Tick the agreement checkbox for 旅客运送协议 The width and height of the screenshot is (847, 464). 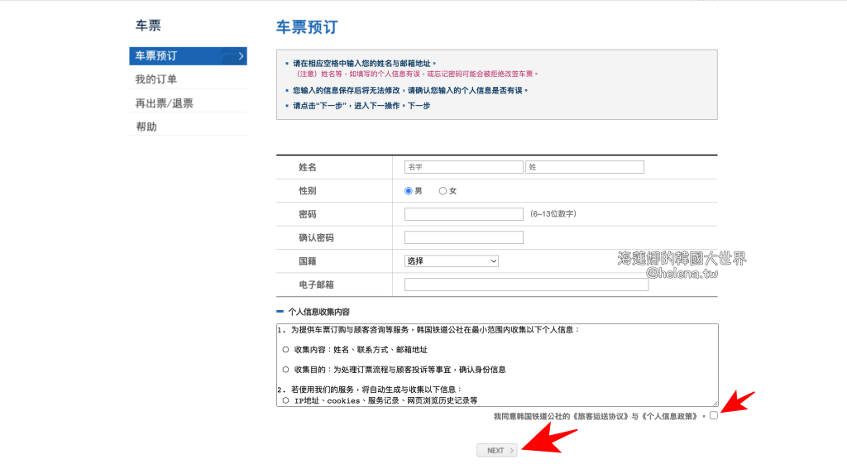coord(714,415)
